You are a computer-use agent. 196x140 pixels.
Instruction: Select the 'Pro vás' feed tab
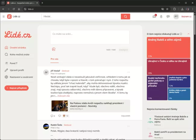pyautogui.click(x=54, y=59)
